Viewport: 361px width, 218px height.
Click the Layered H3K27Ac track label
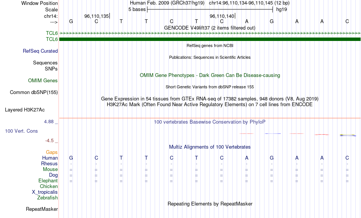(25, 110)
